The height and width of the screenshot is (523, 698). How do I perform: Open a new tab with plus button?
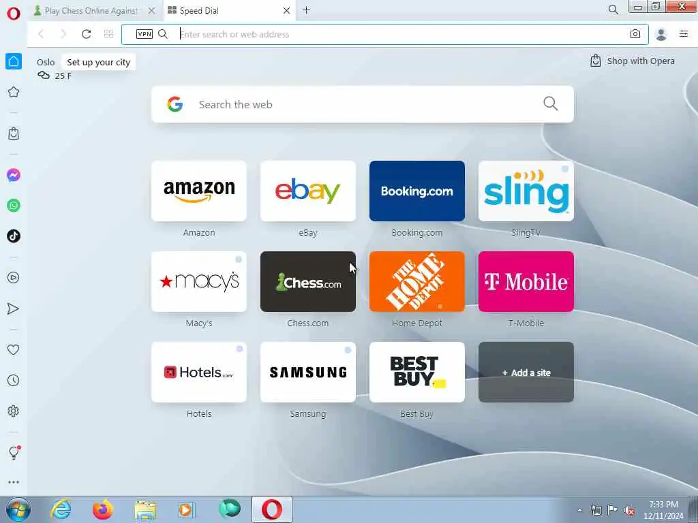click(x=306, y=10)
